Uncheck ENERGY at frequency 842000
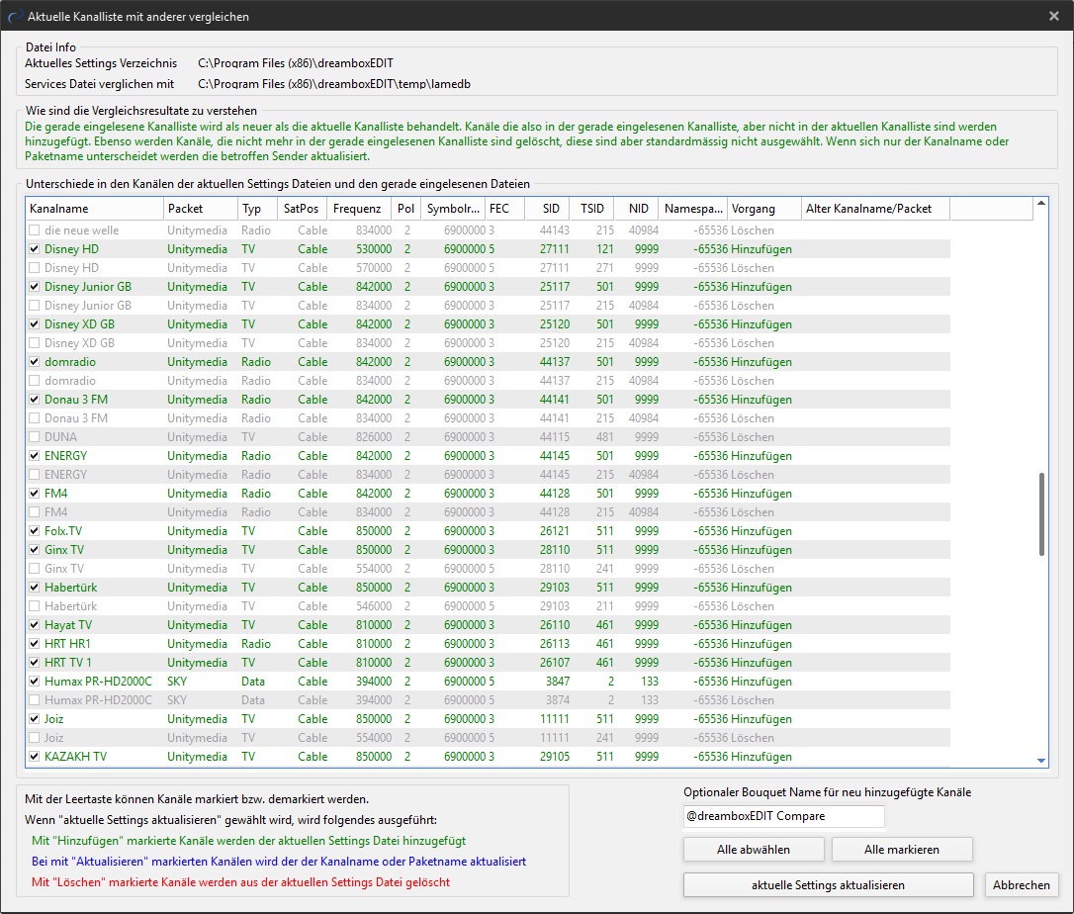The image size is (1074, 914). [35, 456]
